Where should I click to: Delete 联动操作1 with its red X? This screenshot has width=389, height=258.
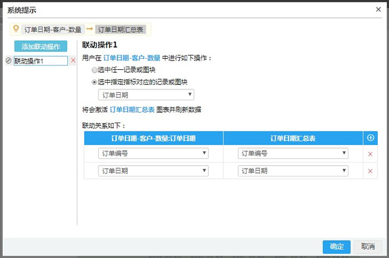click(73, 60)
